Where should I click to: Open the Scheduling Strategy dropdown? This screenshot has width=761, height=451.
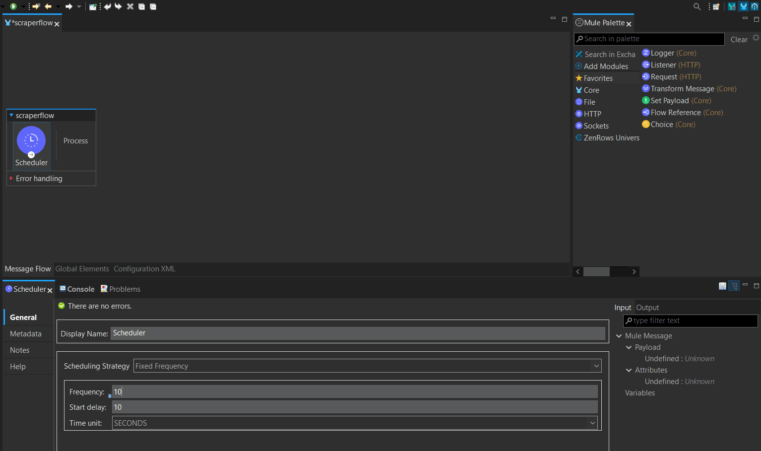367,366
